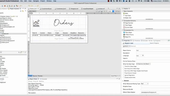This screenshot has width=170, height=96.
Task: Switch to Postgres.xml editor tab
Action: [74, 9]
